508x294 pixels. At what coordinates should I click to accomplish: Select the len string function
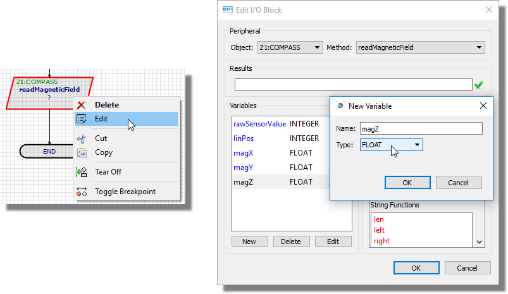tap(380, 219)
